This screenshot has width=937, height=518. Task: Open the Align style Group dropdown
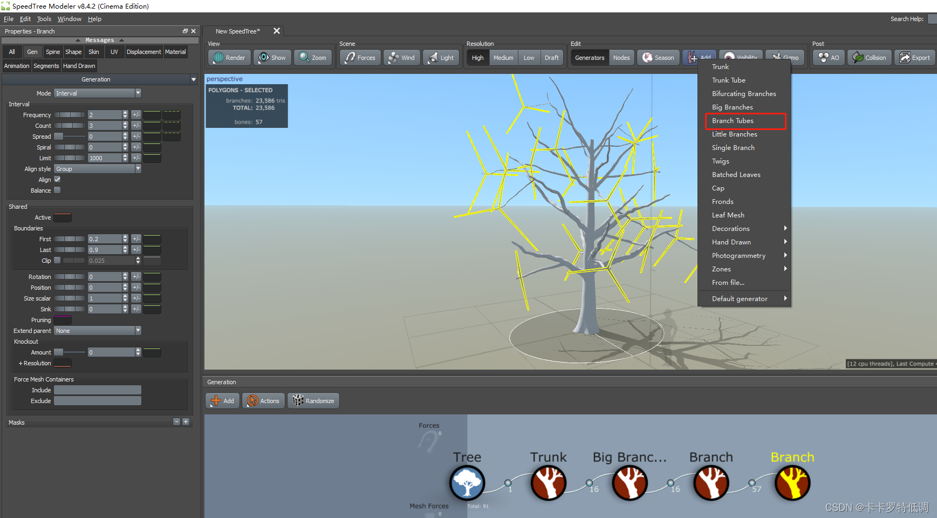[98, 169]
